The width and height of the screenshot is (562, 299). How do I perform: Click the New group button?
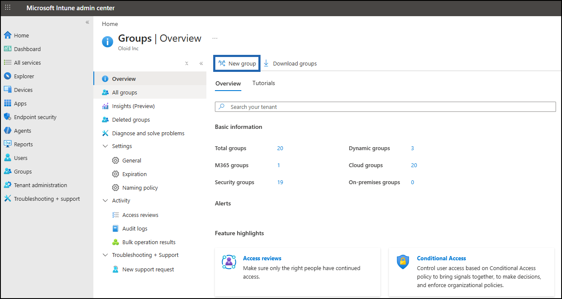click(237, 63)
